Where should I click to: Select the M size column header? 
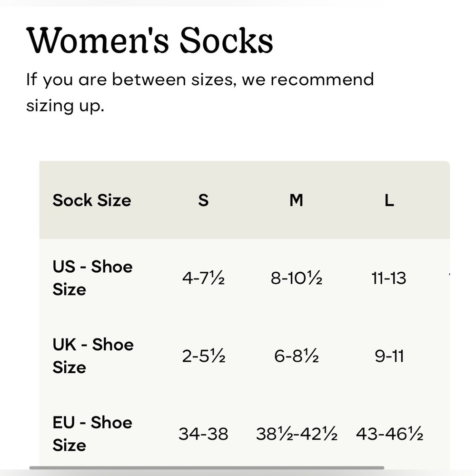coord(296,200)
